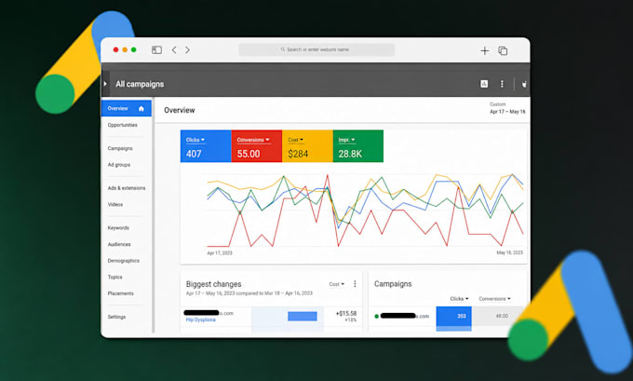Open Conversions dropdown in Campaigns card
633x381 pixels.
494,299
